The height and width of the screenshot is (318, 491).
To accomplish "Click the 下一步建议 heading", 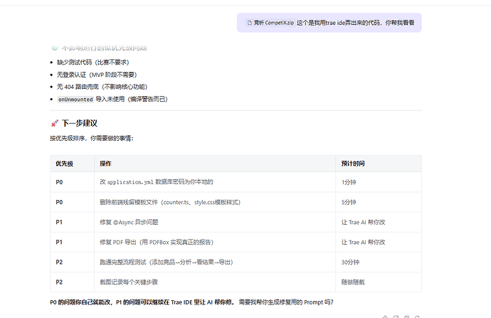I will (x=79, y=123).
